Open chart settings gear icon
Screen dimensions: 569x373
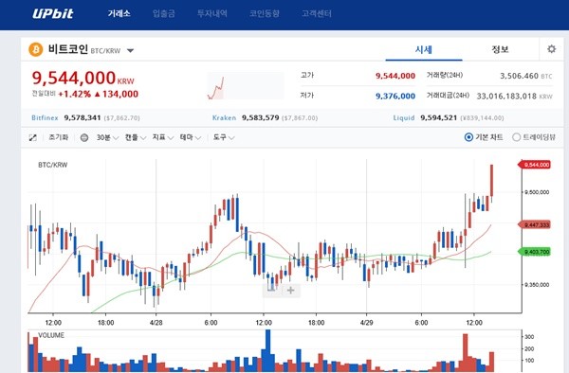[552, 49]
